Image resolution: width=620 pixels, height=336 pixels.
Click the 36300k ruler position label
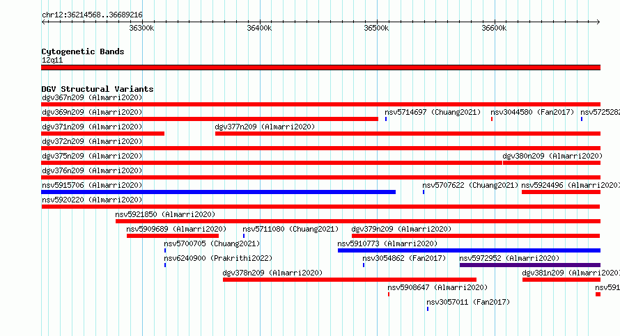coord(141,28)
